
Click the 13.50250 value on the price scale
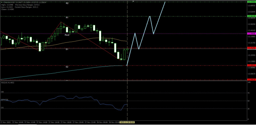(251, 24)
